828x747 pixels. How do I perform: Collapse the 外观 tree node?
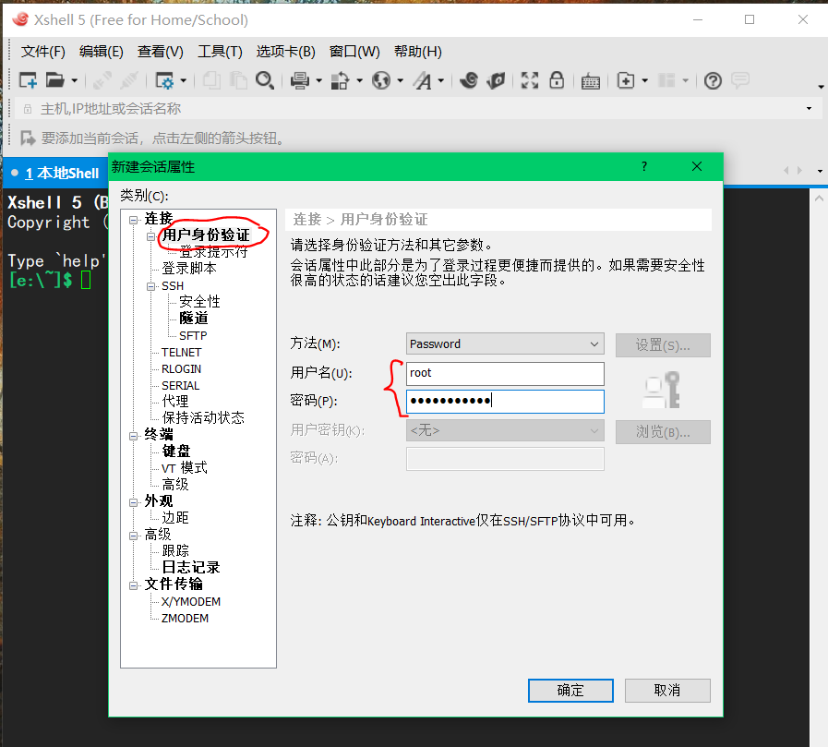[x=134, y=502]
